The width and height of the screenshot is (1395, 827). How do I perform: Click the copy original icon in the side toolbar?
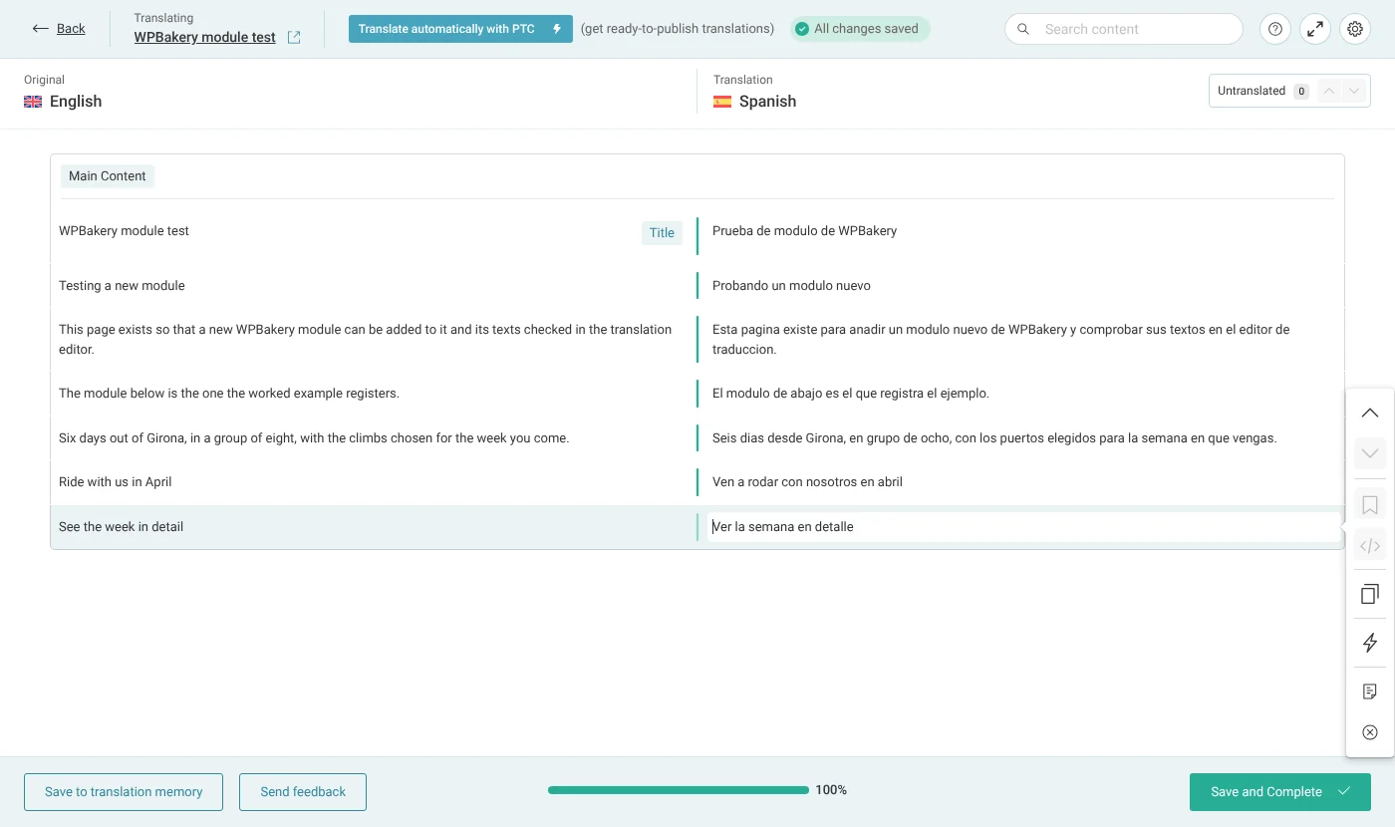click(1370, 594)
